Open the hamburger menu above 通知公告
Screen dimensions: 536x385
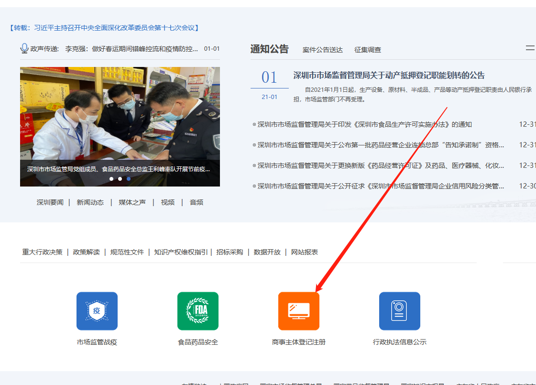530,48
